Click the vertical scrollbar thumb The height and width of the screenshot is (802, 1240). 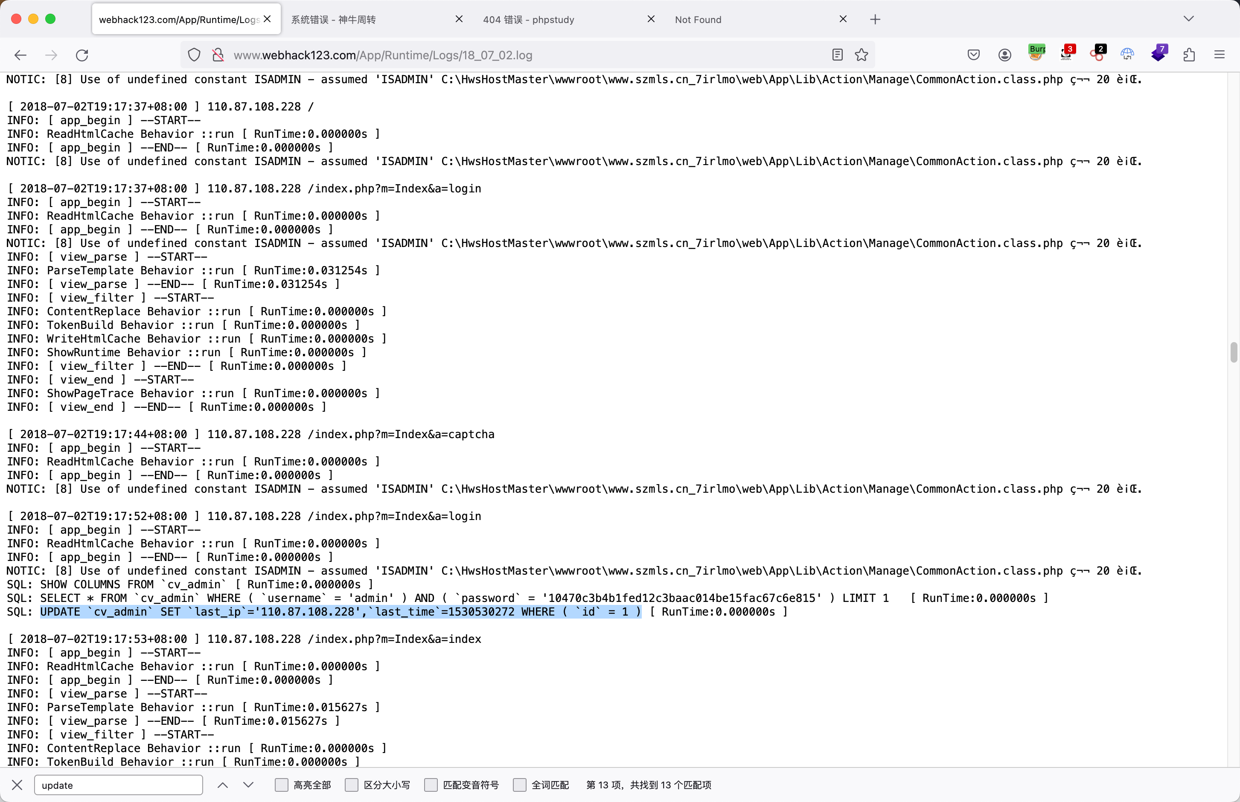click(x=1233, y=352)
